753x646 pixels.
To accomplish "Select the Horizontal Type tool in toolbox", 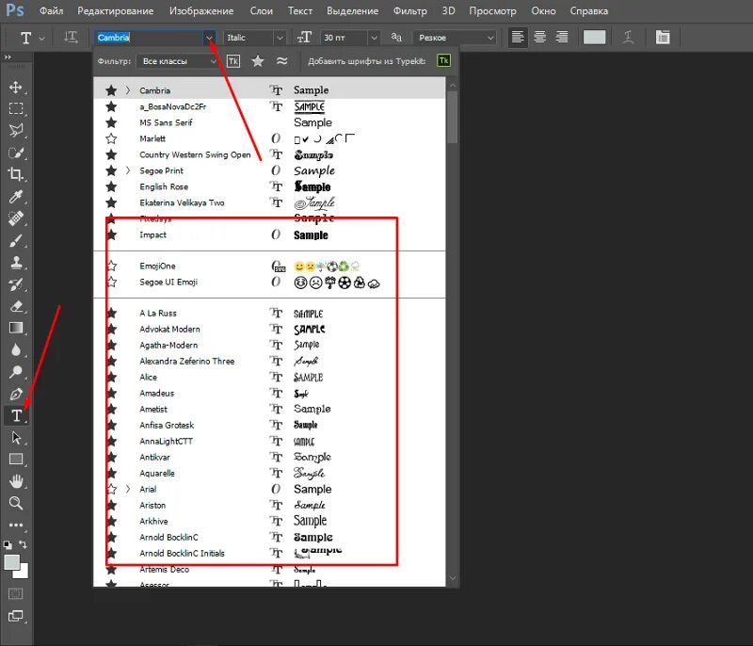I will click(16, 415).
